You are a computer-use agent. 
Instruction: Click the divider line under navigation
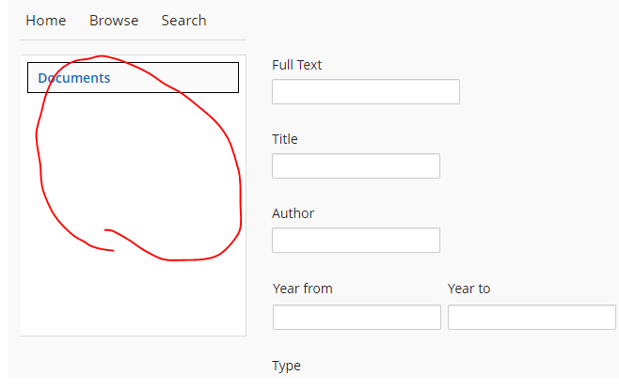pos(133,40)
